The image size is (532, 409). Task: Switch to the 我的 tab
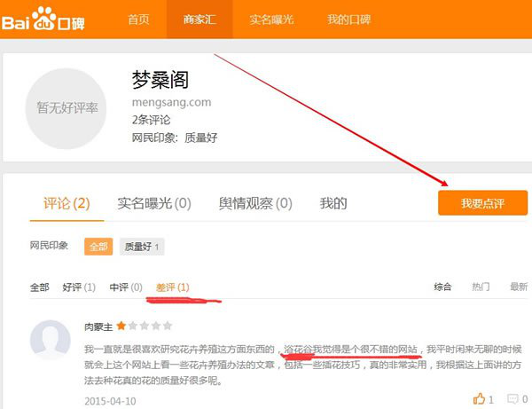pos(333,203)
